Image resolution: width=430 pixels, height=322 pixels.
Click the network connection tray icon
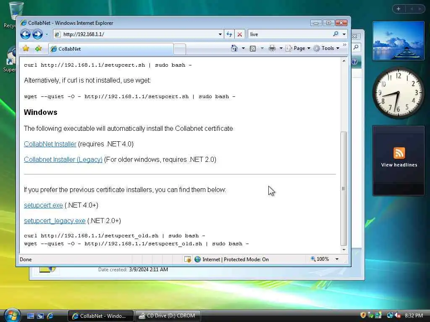390,315
